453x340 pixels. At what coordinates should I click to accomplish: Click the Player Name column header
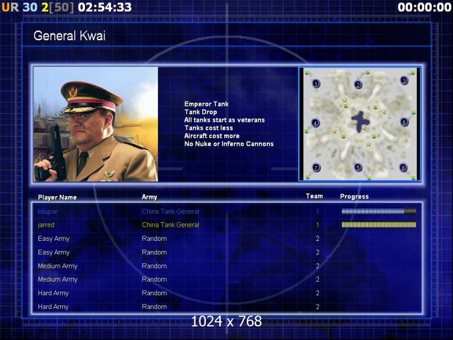pos(57,197)
